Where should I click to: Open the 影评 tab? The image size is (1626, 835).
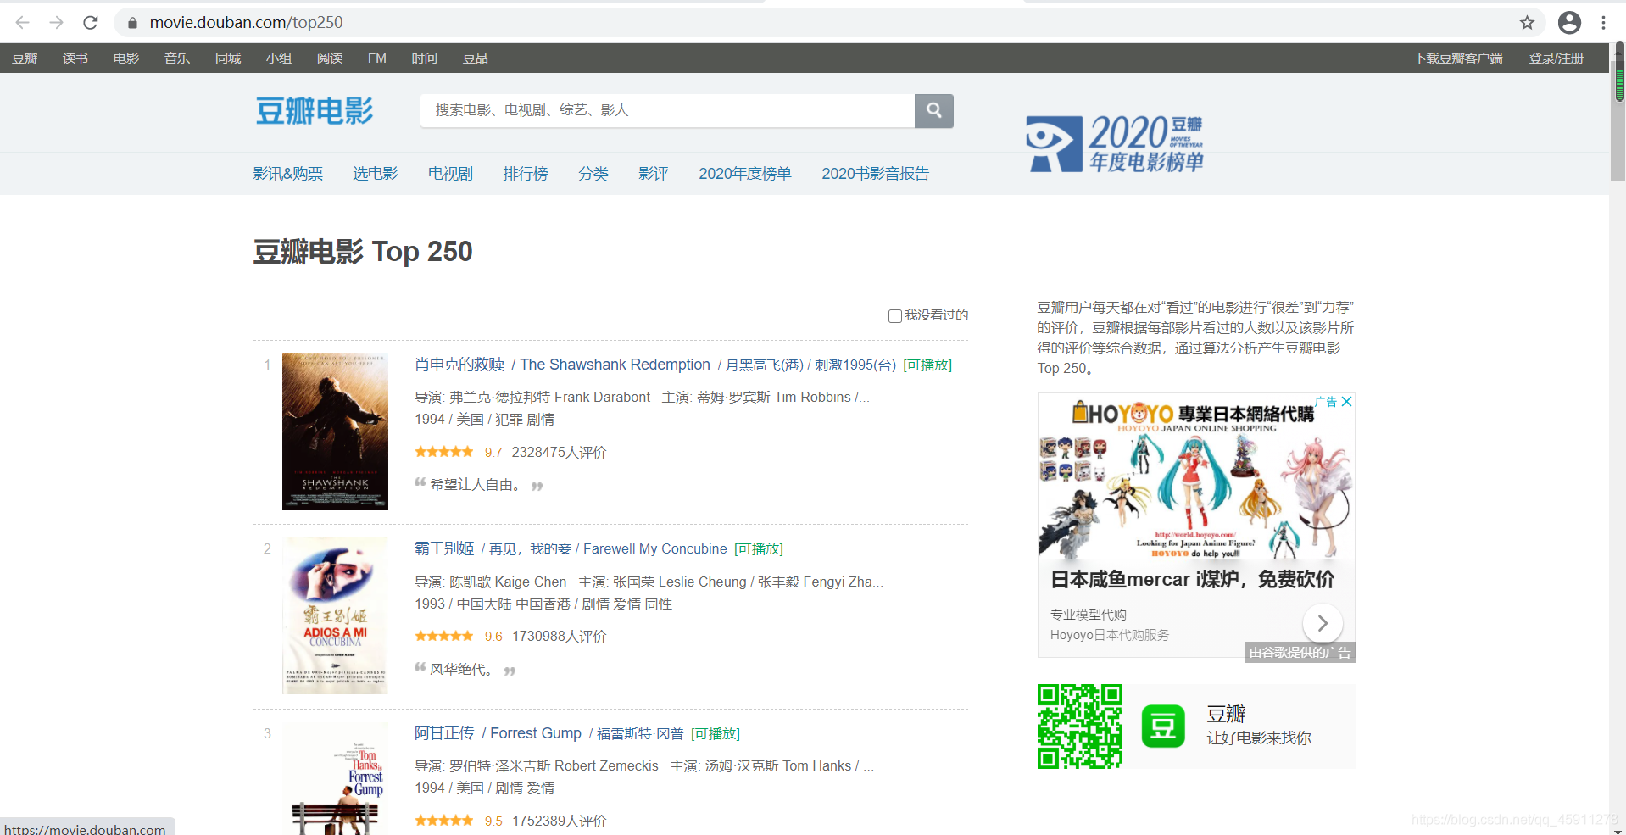tap(654, 174)
